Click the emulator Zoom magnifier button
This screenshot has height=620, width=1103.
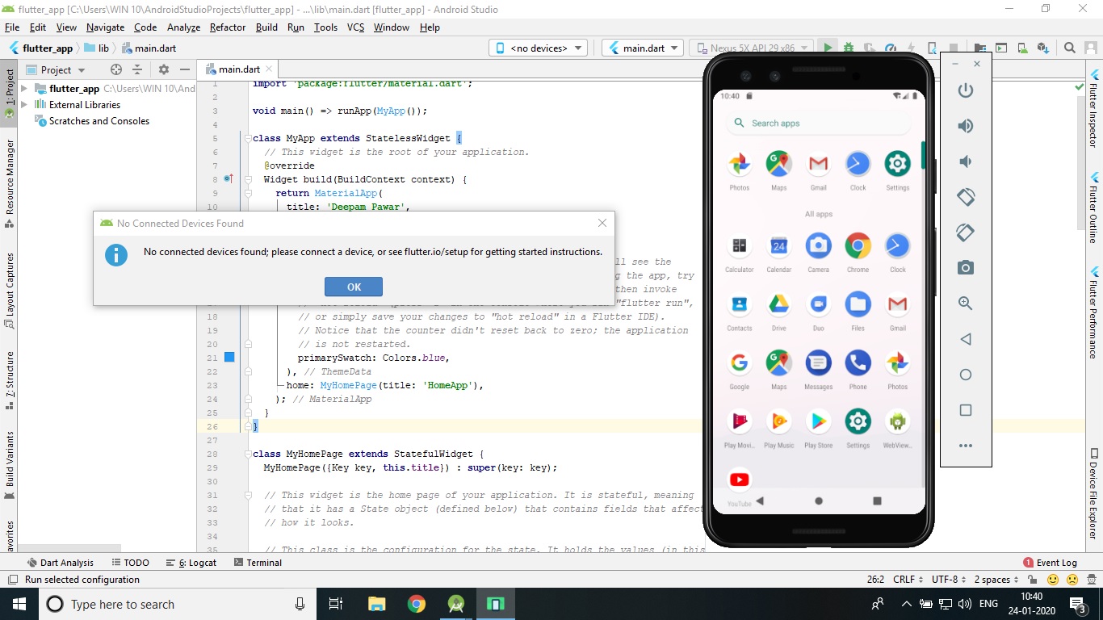[x=966, y=304]
